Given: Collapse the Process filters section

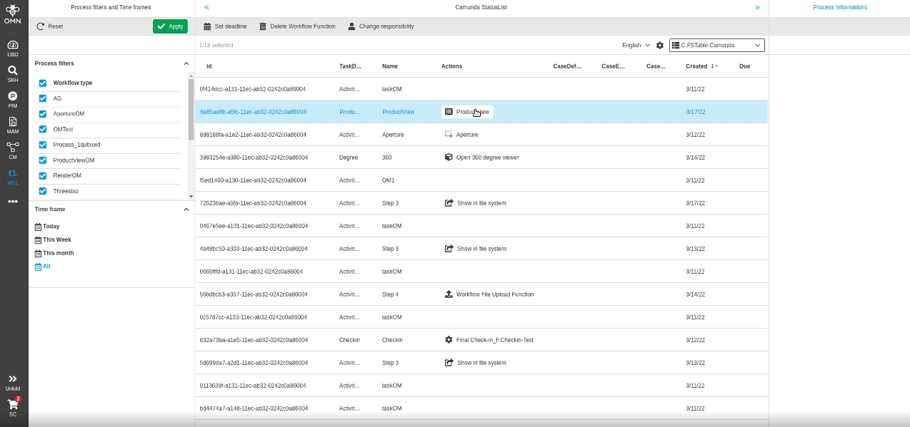Looking at the screenshot, I should point(186,63).
